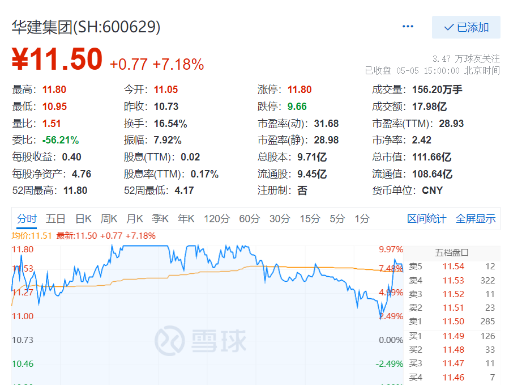
Task: Switch to the 日K chart tab
Action: (83, 218)
